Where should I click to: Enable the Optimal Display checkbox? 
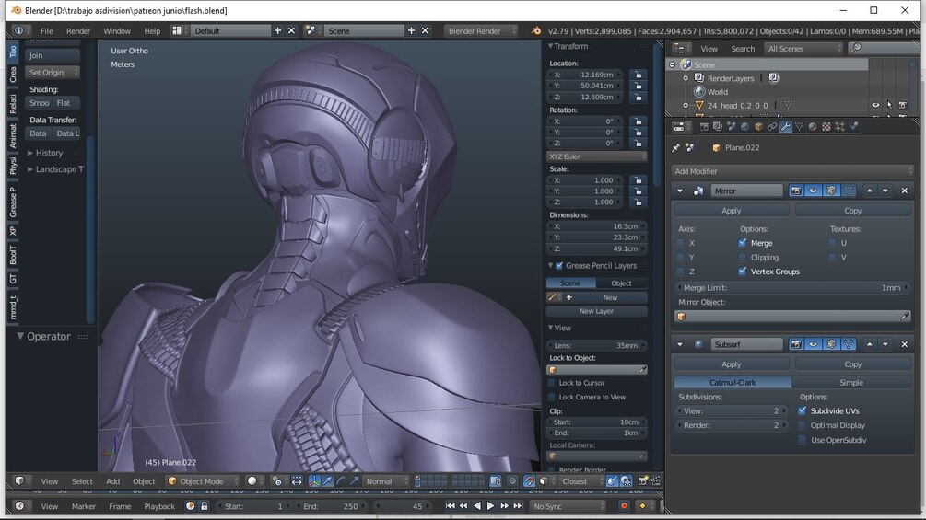(x=802, y=425)
